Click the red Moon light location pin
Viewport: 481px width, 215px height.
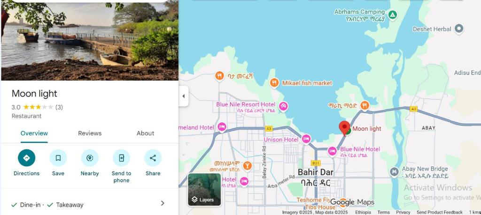click(344, 127)
